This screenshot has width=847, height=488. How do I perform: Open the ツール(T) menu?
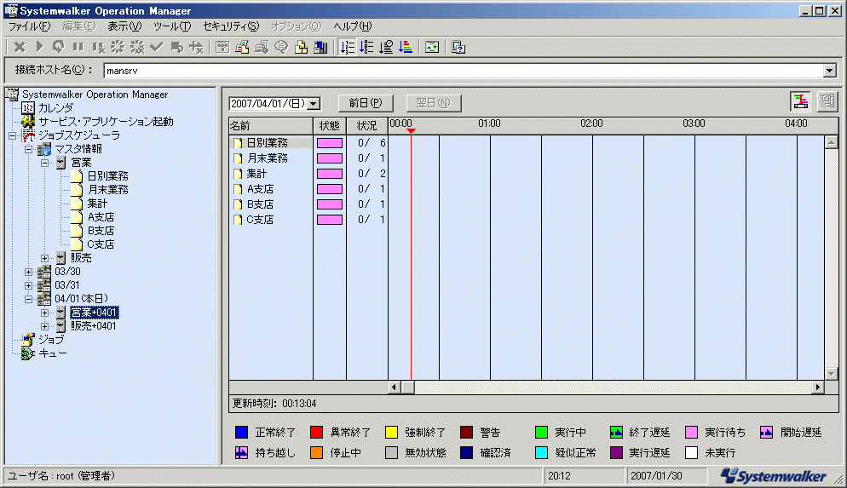(x=172, y=26)
